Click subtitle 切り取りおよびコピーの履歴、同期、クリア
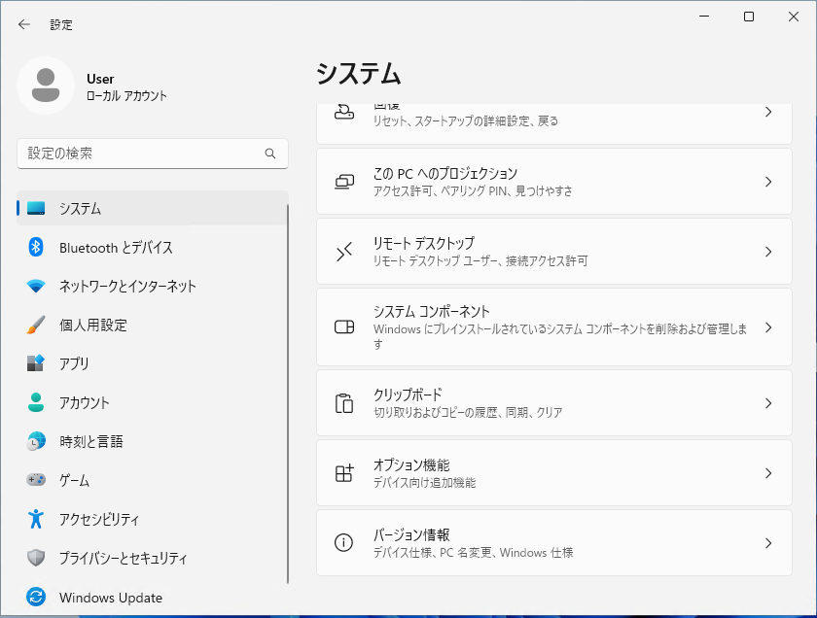Viewport: 817px width, 618px height. [x=468, y=412]
